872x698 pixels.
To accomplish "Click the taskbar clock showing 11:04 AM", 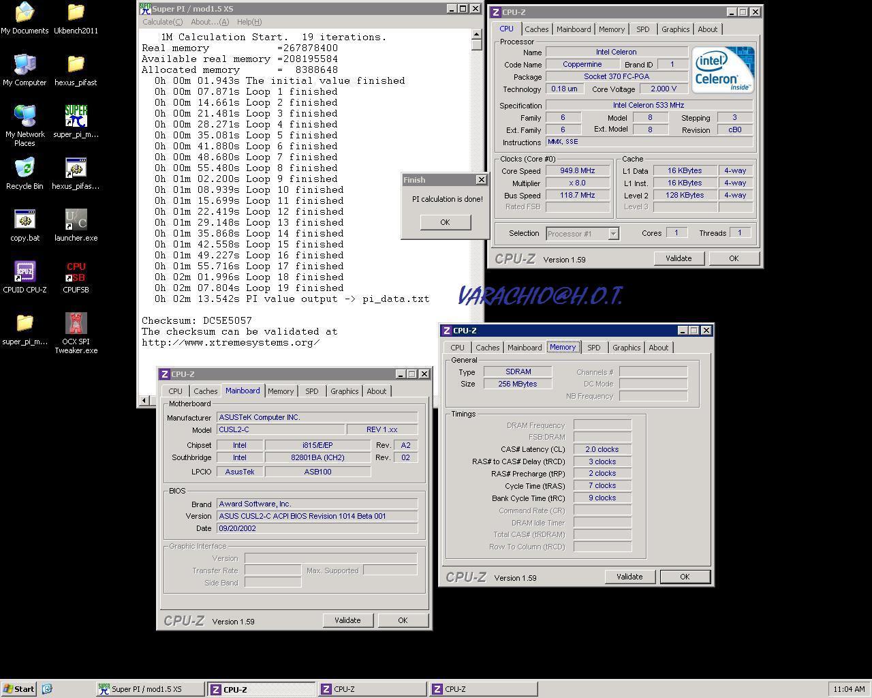I will click(x=849, y=689).
